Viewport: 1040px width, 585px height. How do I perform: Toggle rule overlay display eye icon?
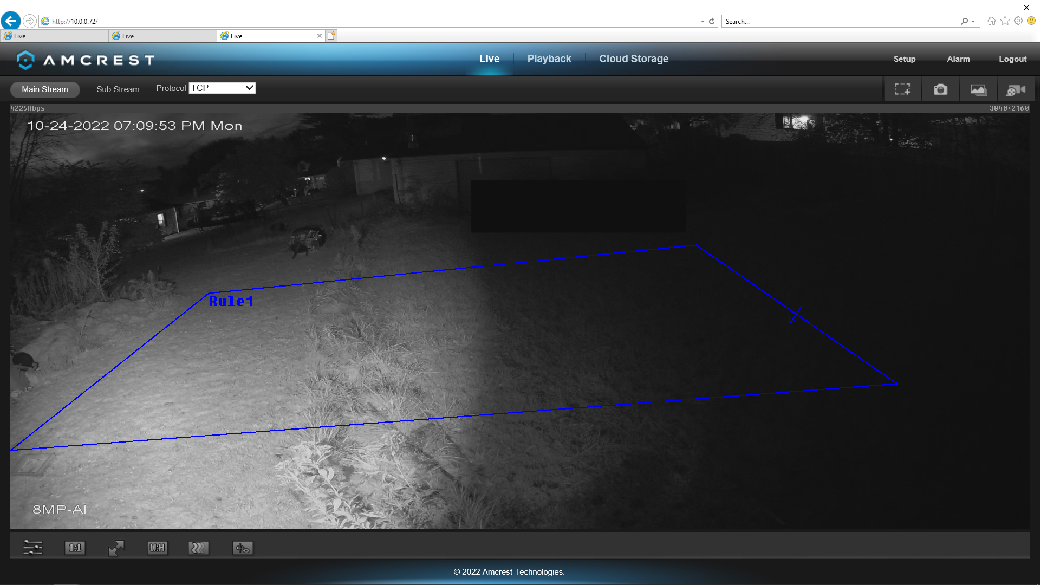242,548
